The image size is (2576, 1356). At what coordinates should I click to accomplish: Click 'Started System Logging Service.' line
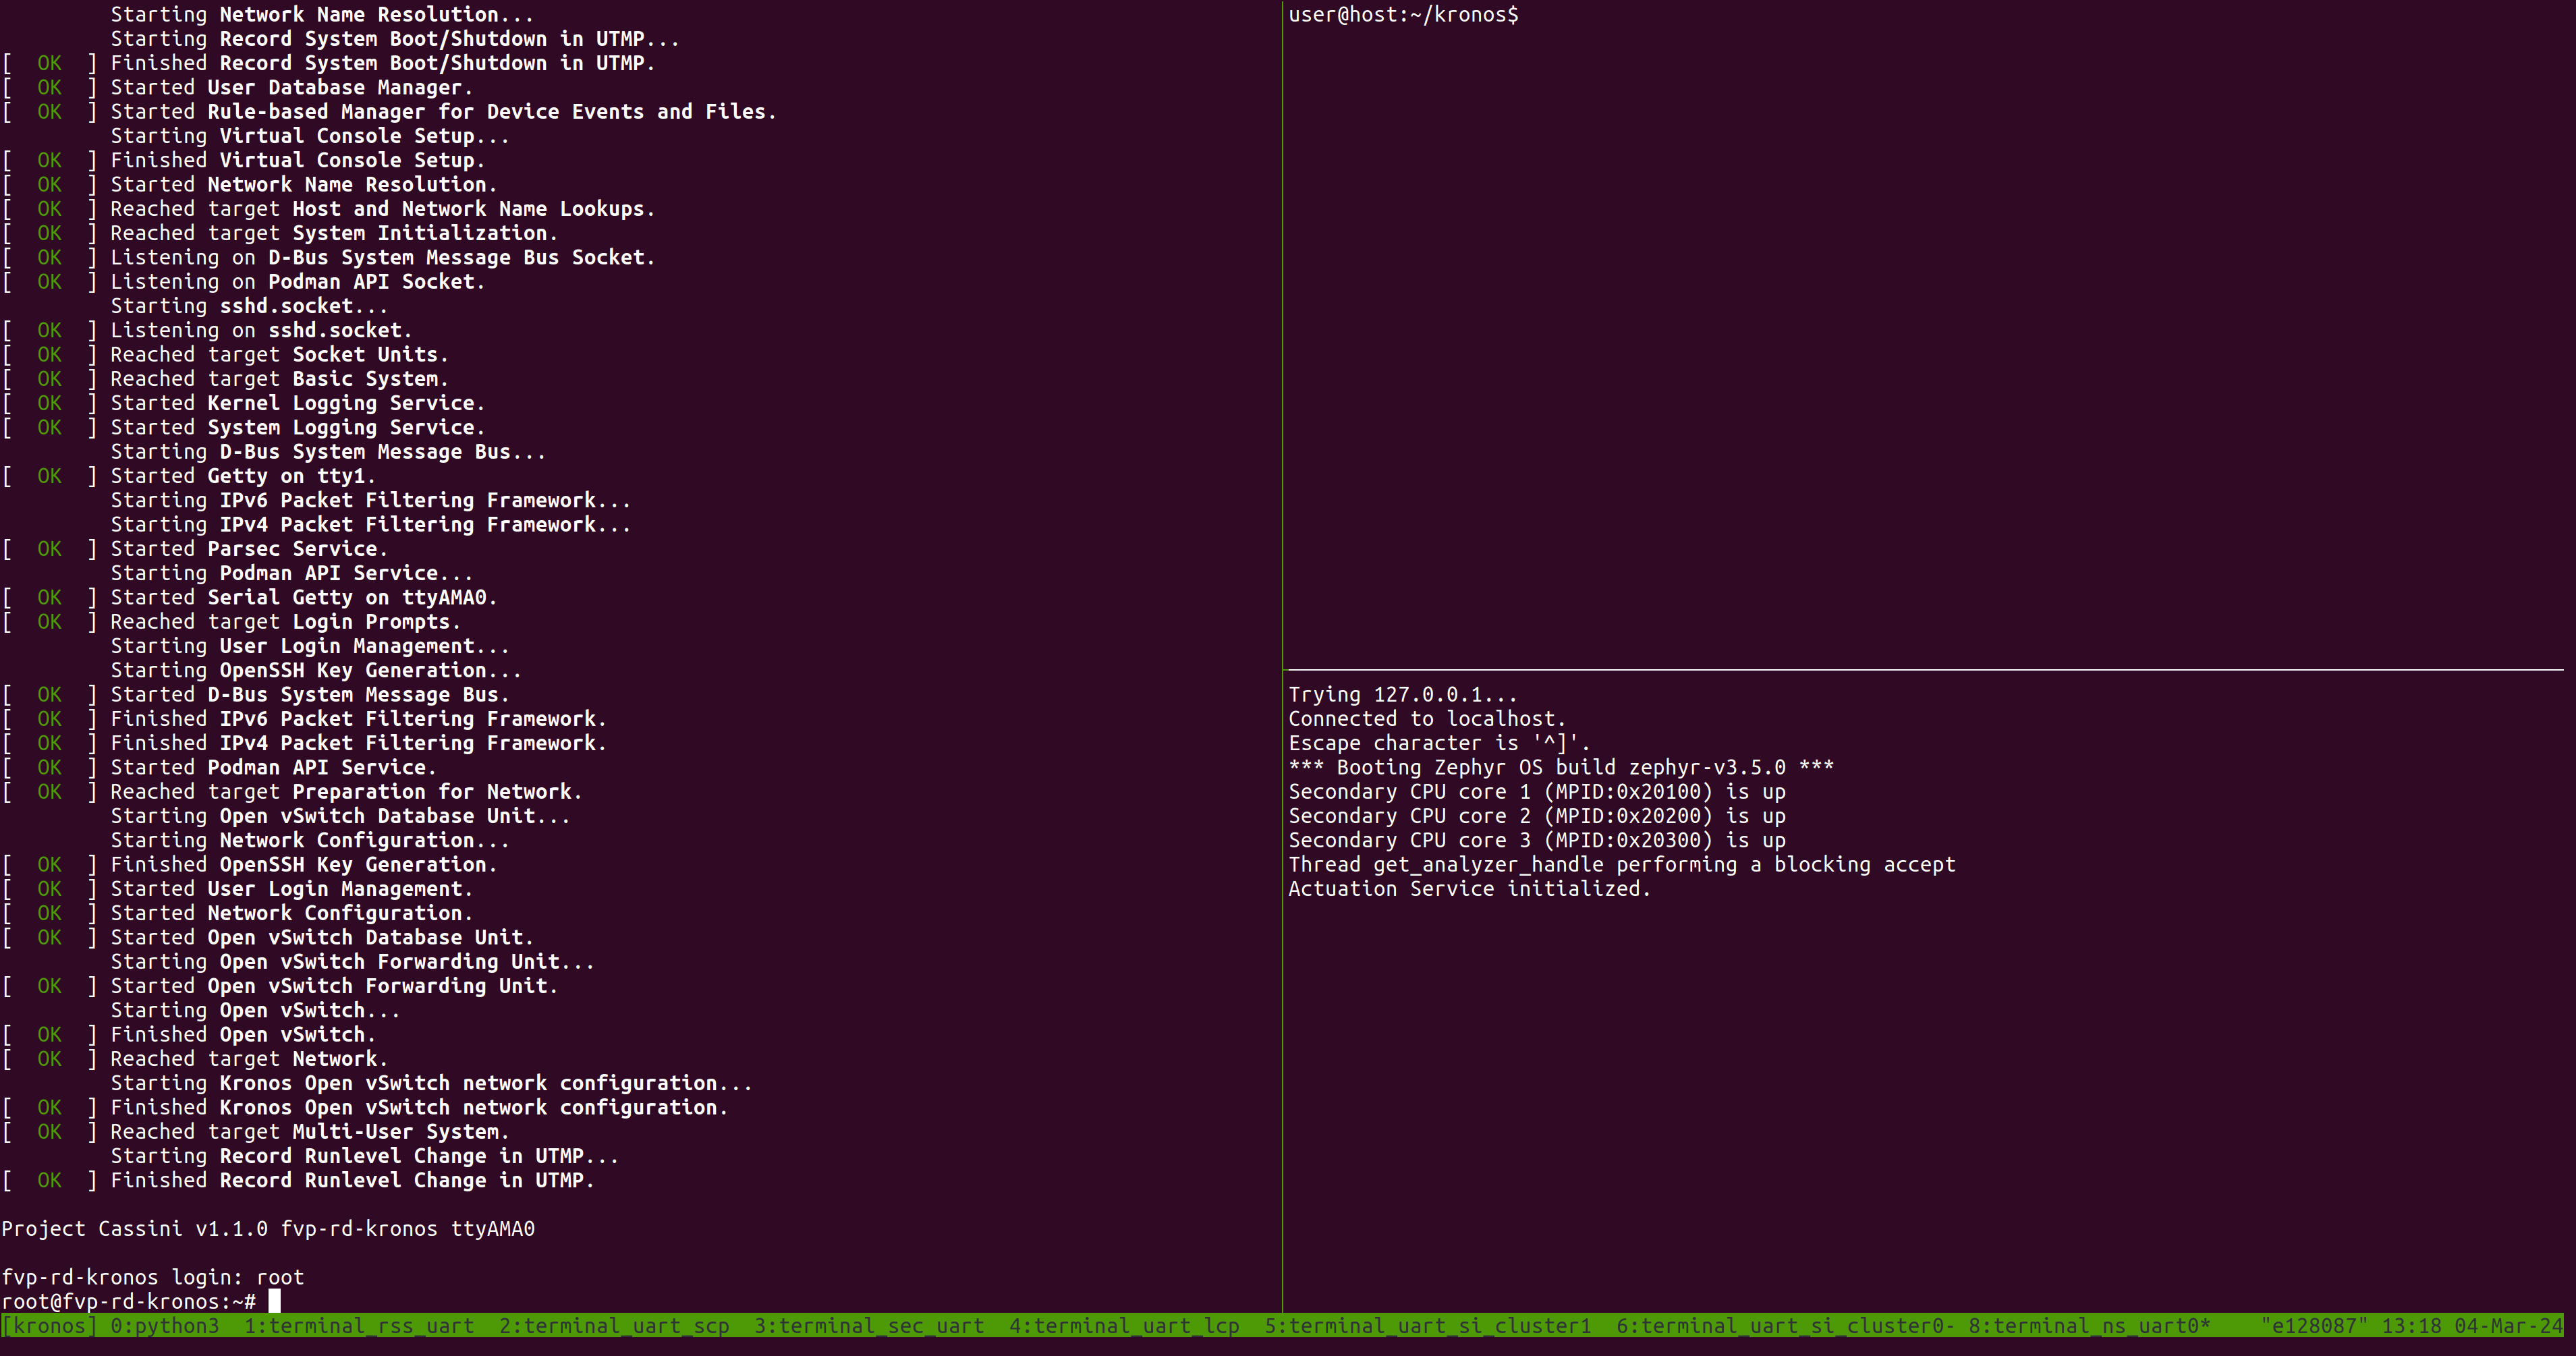tap(298, 428)
